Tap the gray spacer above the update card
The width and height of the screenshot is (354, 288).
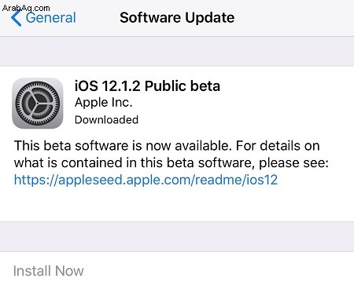click(x=177, y=51)
